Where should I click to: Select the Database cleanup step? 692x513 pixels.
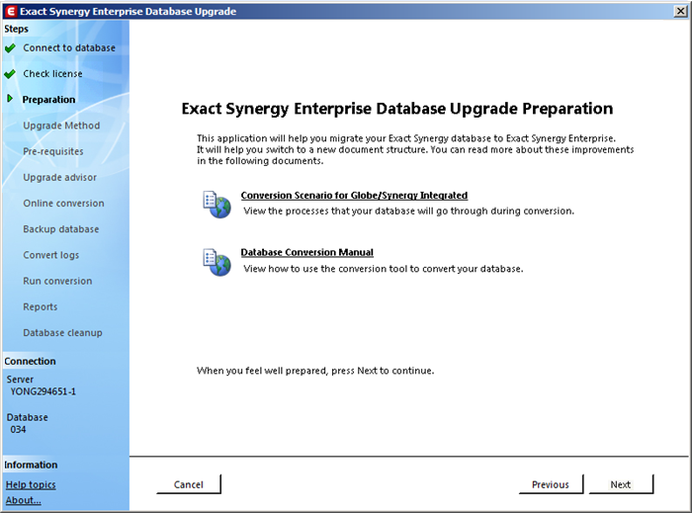click(x=62, y=332)
